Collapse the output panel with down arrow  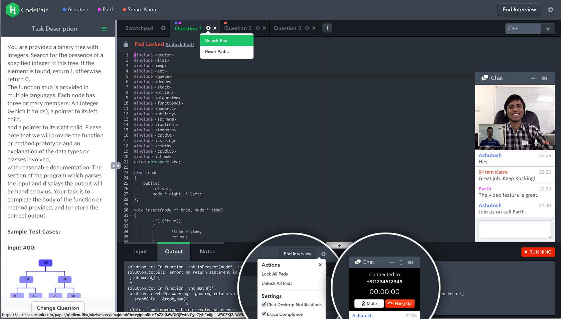click(339, 246)
